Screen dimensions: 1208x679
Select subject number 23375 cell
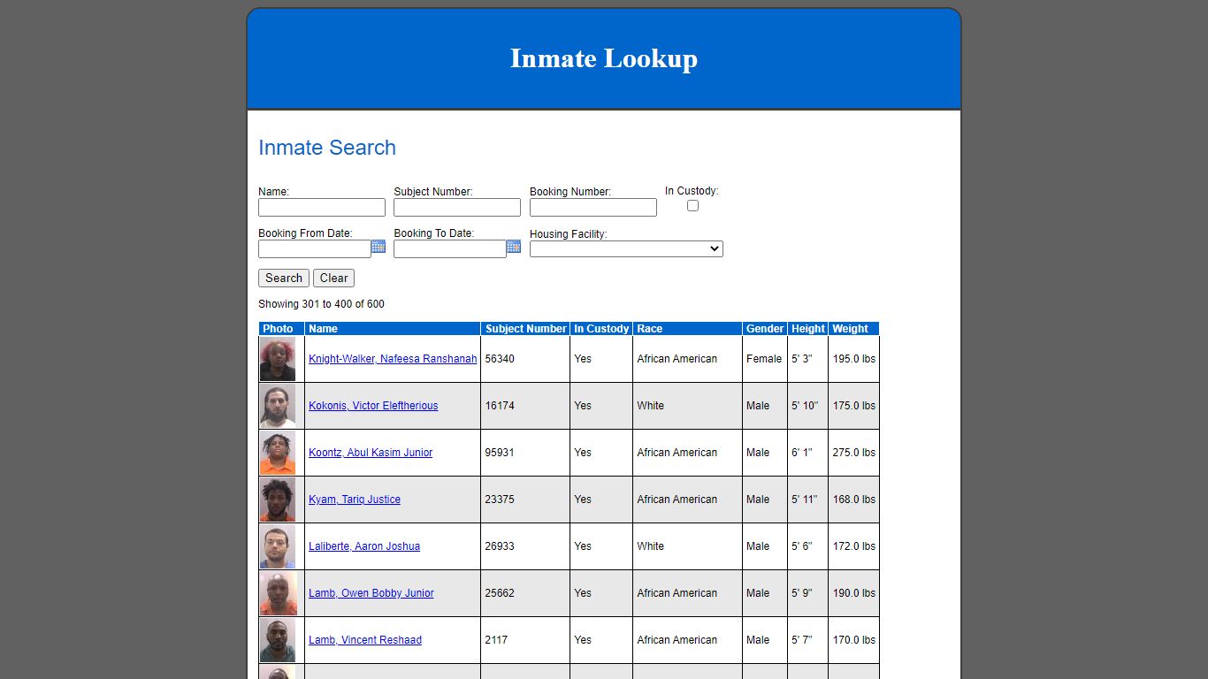point(525,500)
